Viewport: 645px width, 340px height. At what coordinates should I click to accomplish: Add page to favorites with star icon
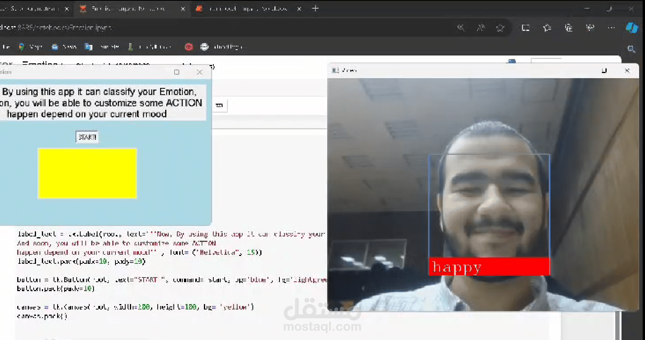[x=500, y=28]
